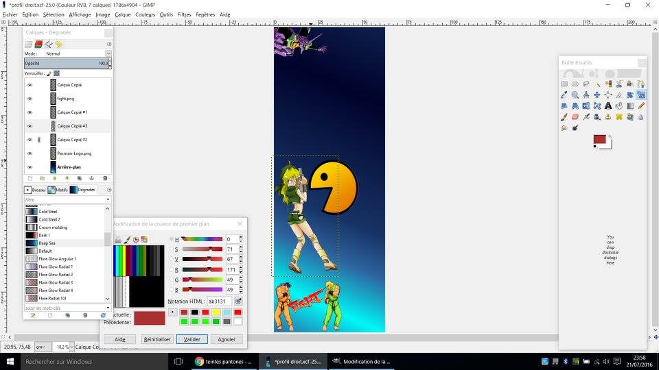Delete layer using the trash icon
The height and width of the screenshot is (370, 659).
point(105,178)
